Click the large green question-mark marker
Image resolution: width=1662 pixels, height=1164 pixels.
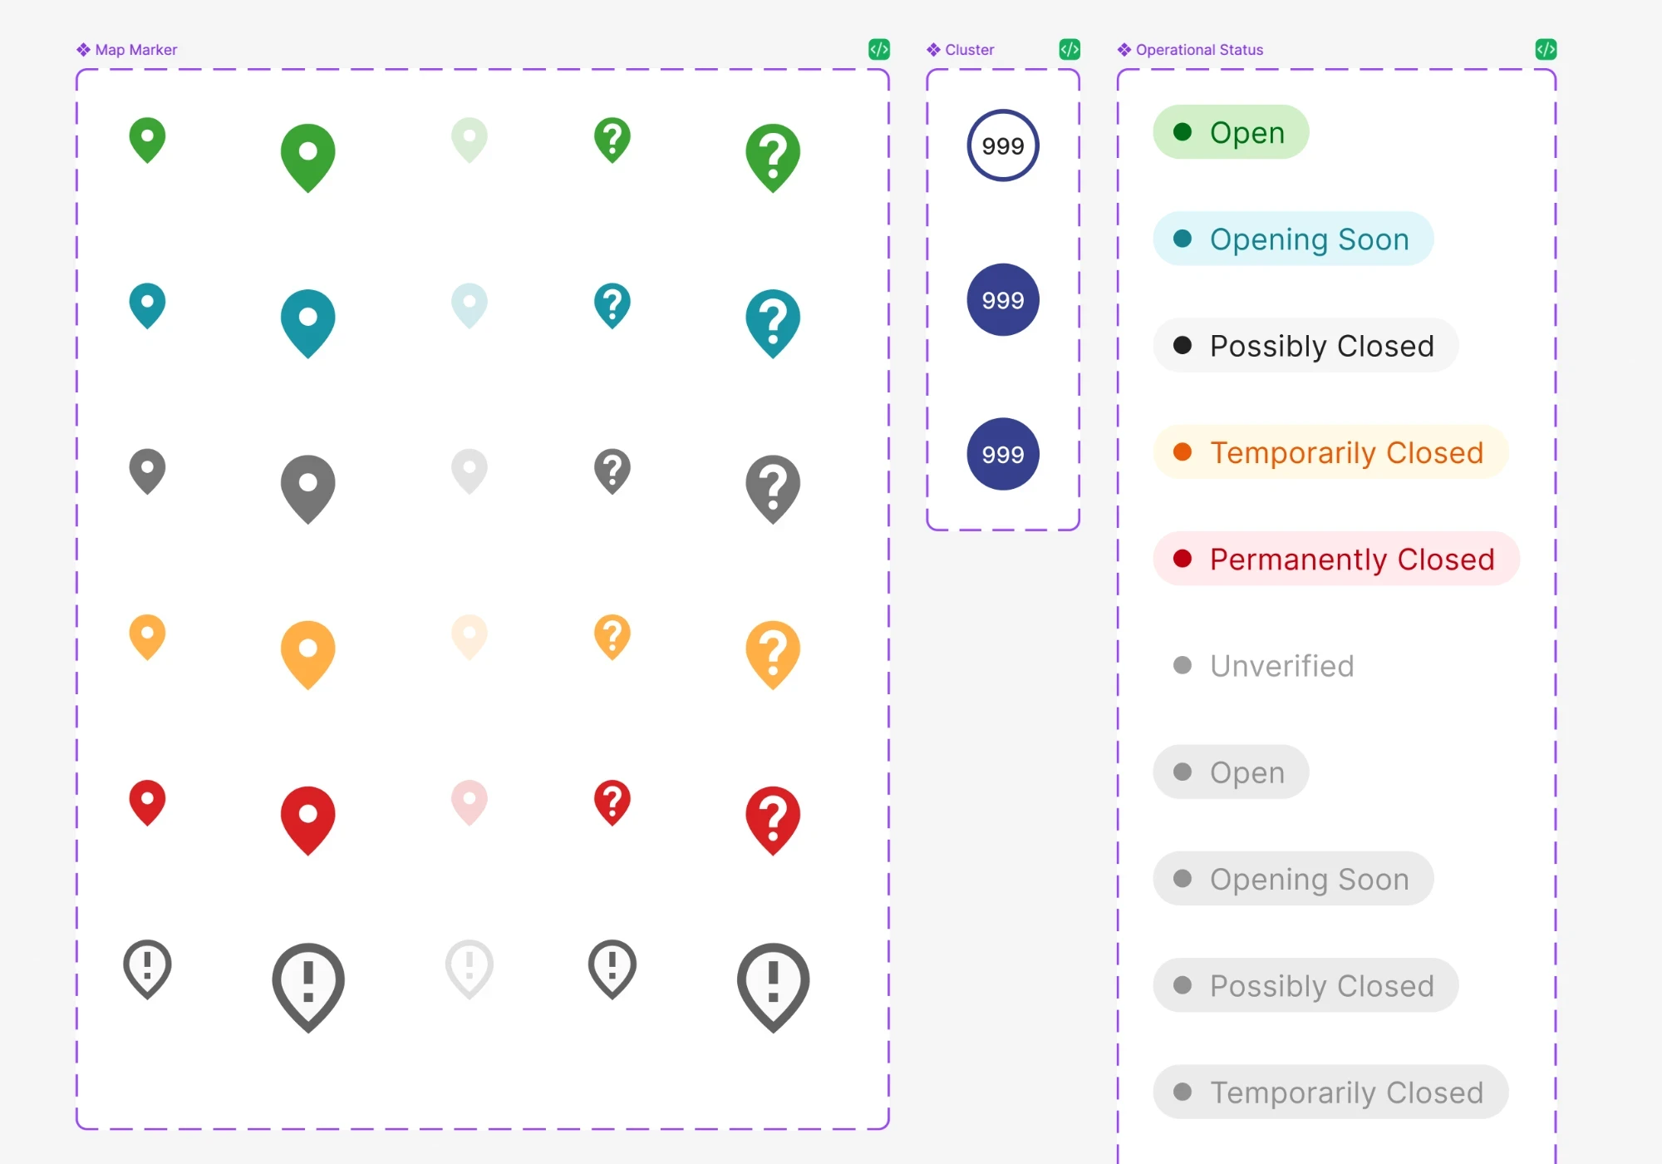pyautogui.click(x=774, y=158)
